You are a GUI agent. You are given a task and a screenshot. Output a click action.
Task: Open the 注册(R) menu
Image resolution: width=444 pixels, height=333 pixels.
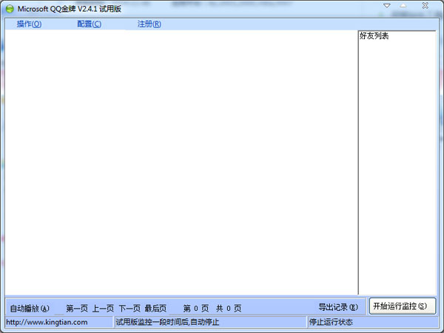coord(149,24)
